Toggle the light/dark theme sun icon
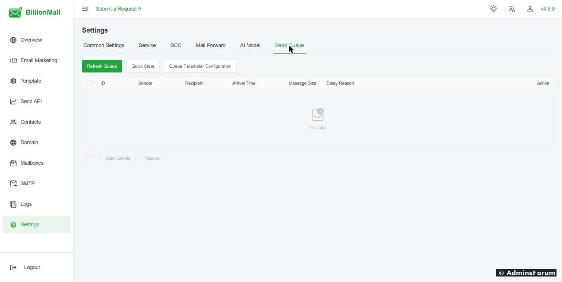 pyautogui.click(x=494, y=9)
